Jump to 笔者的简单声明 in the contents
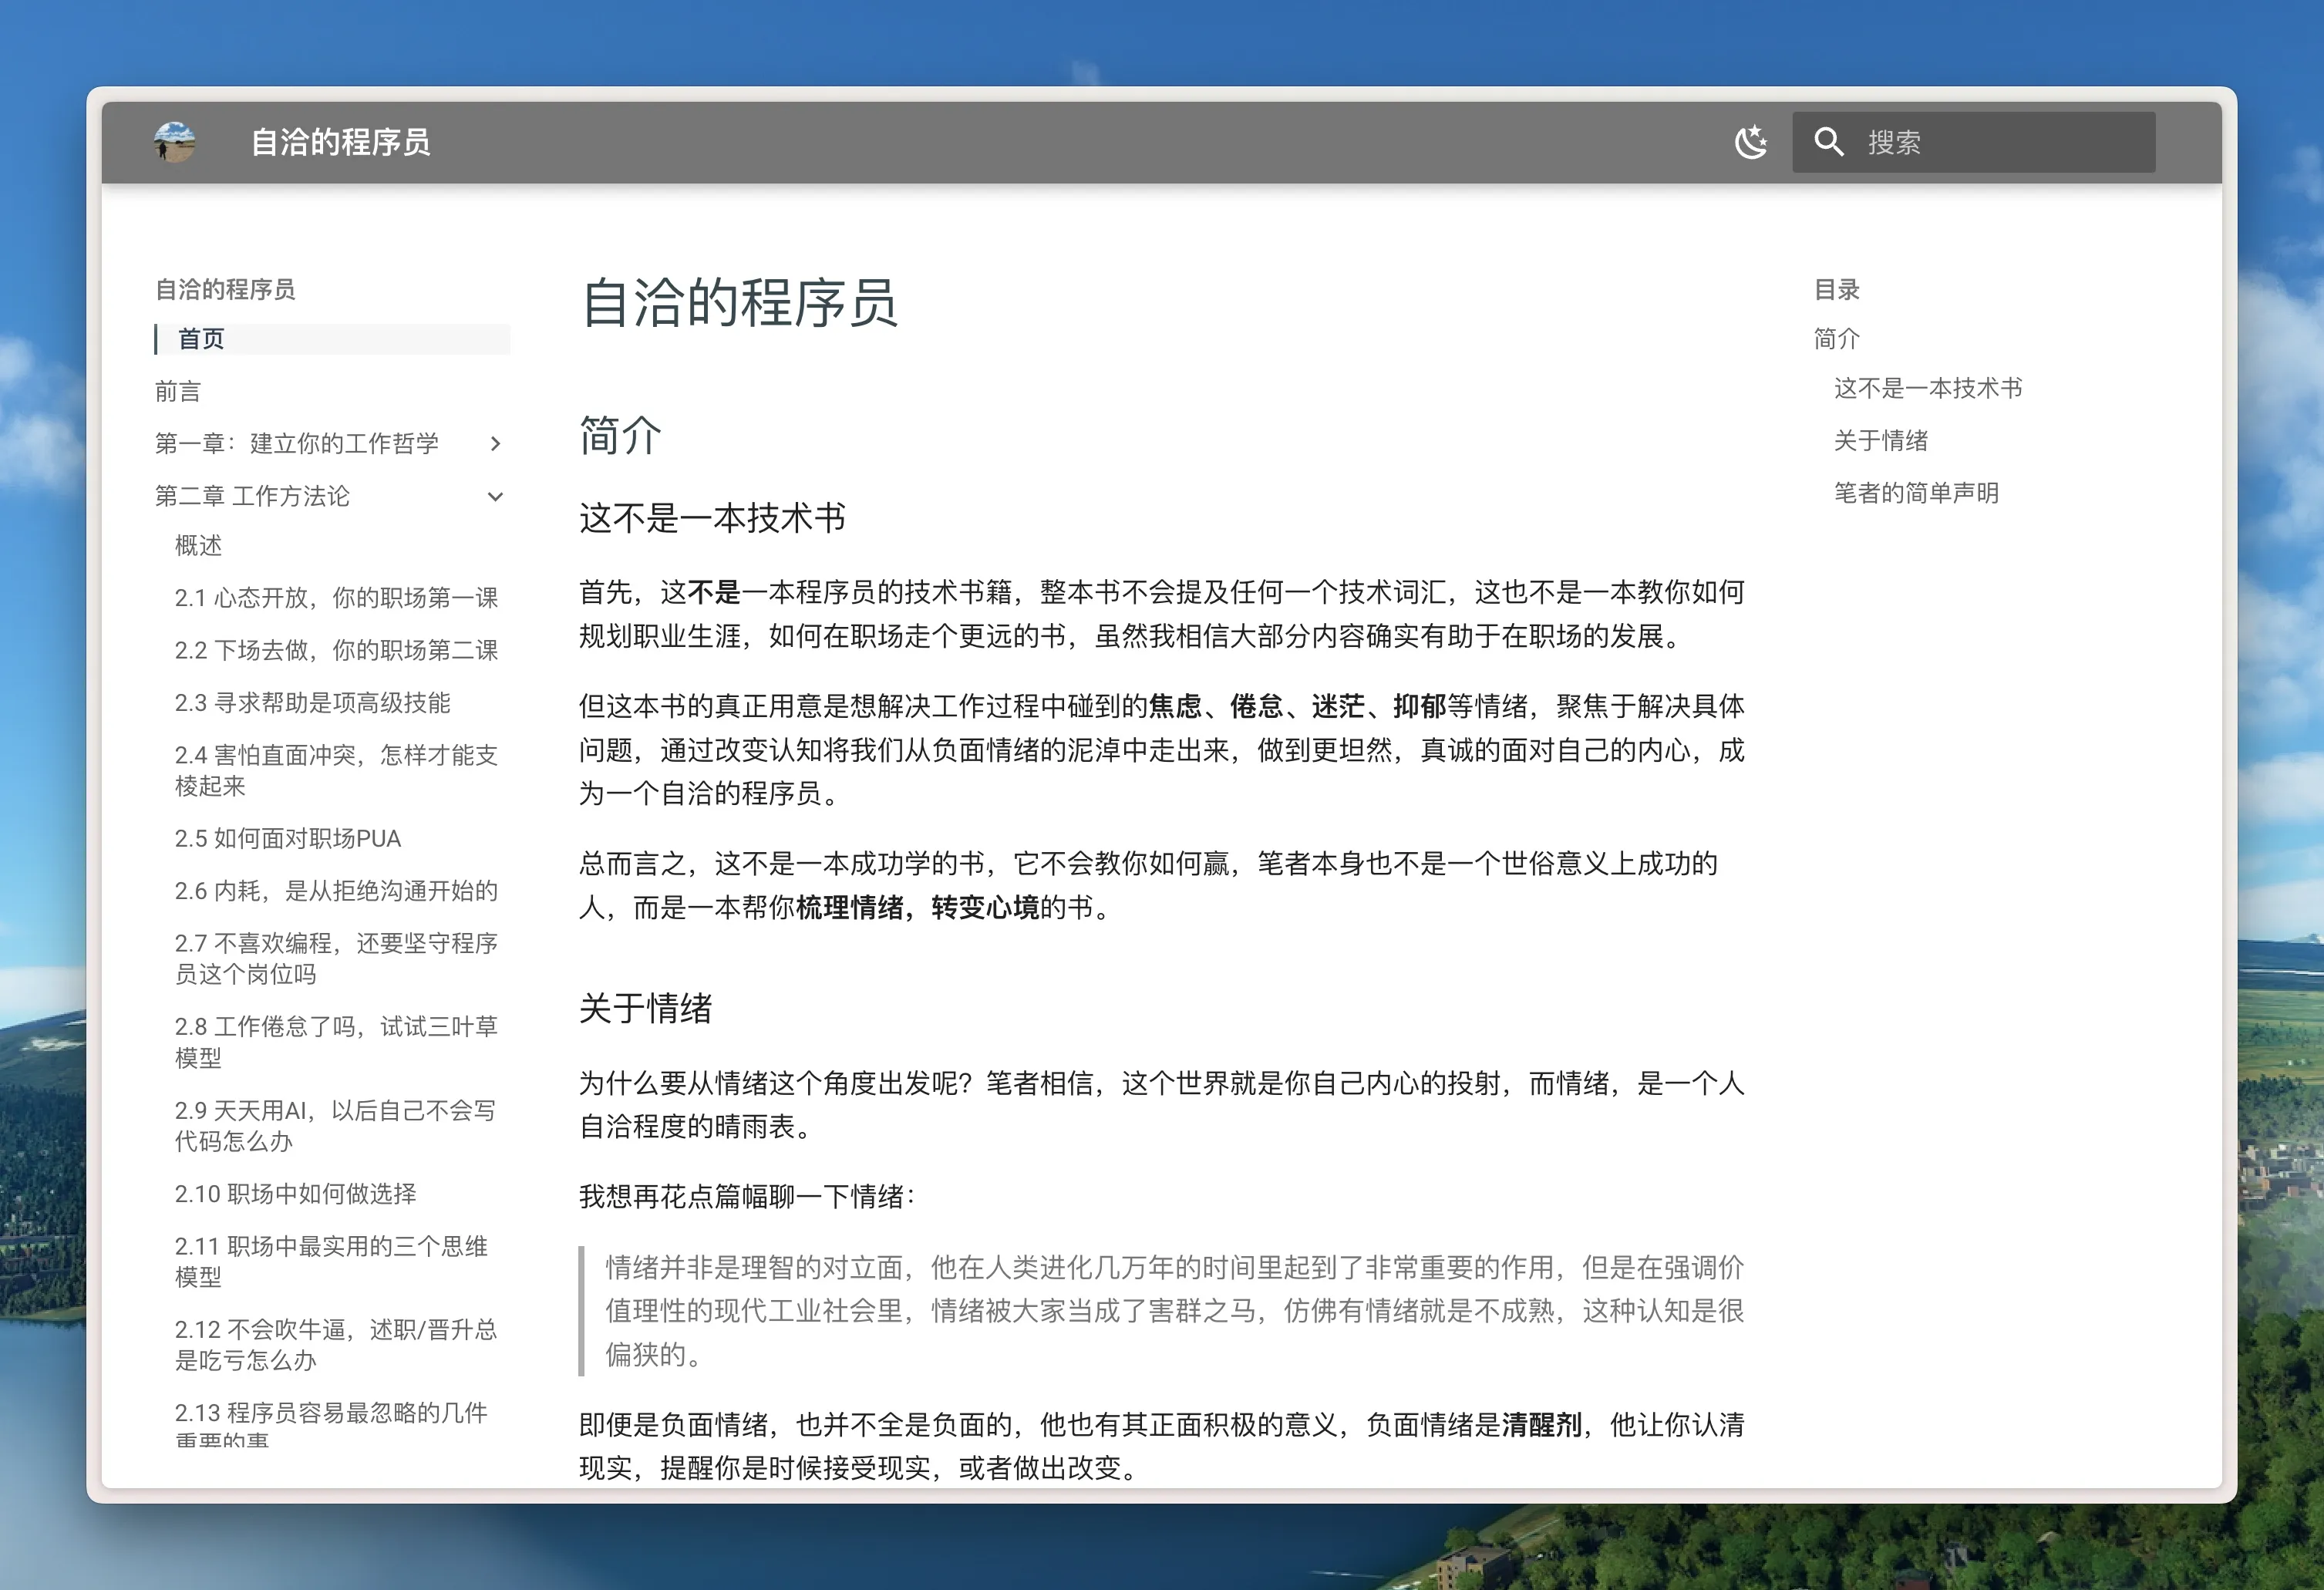 click(x=1915, y=493)
